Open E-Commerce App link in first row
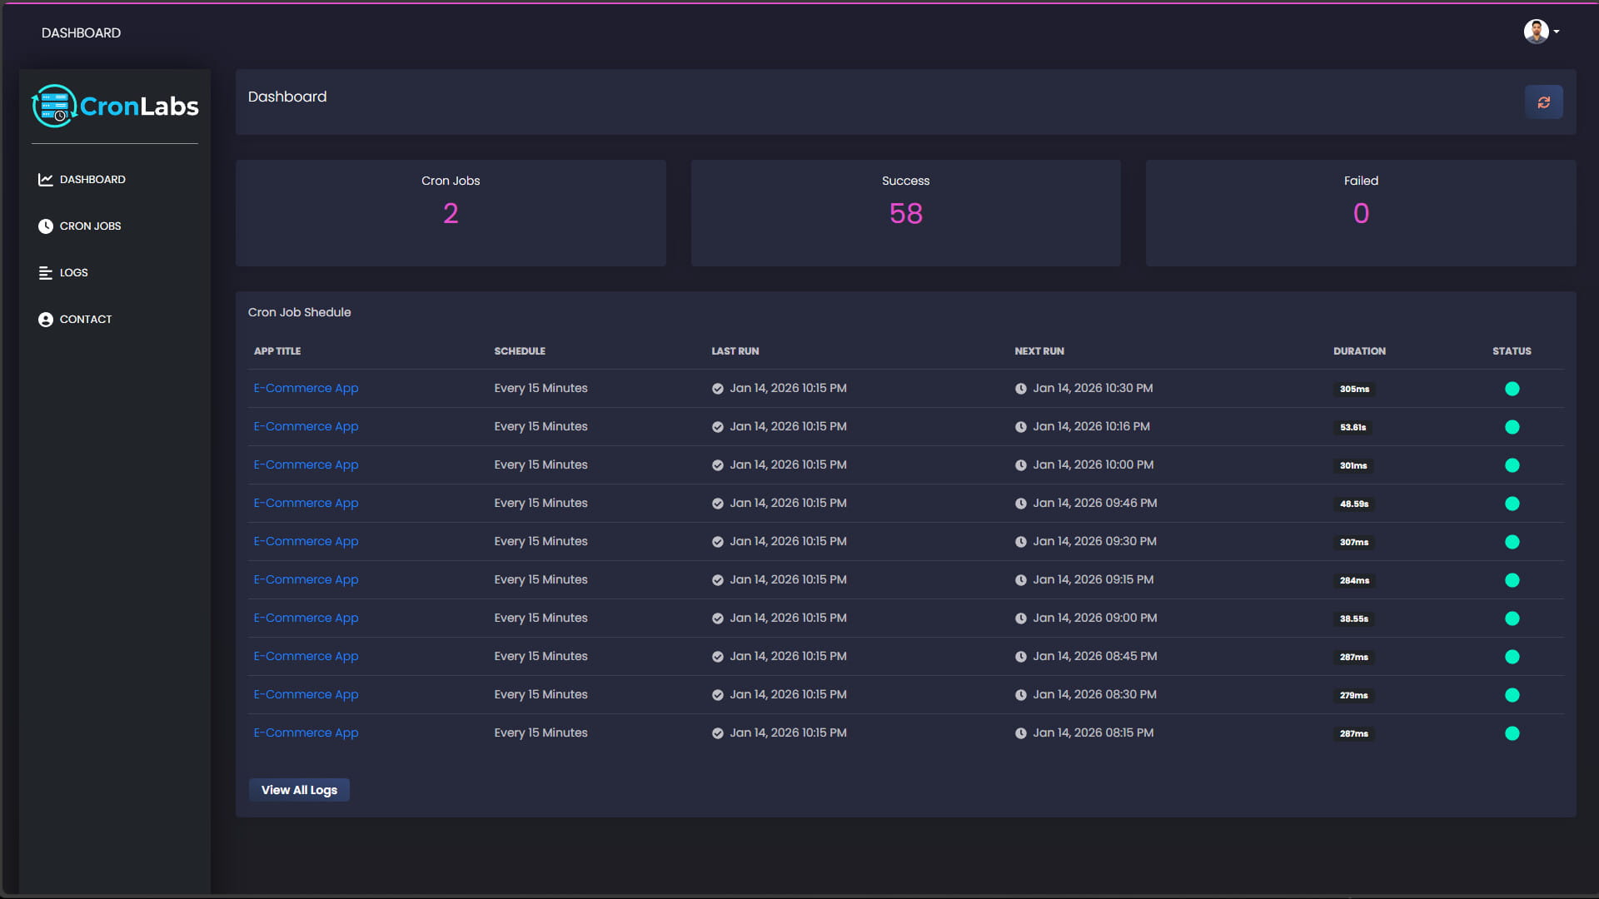The image size is (1599, 899). 306,389
